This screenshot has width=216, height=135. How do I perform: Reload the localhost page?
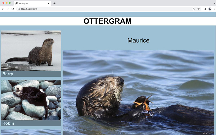tap(13, 9)
